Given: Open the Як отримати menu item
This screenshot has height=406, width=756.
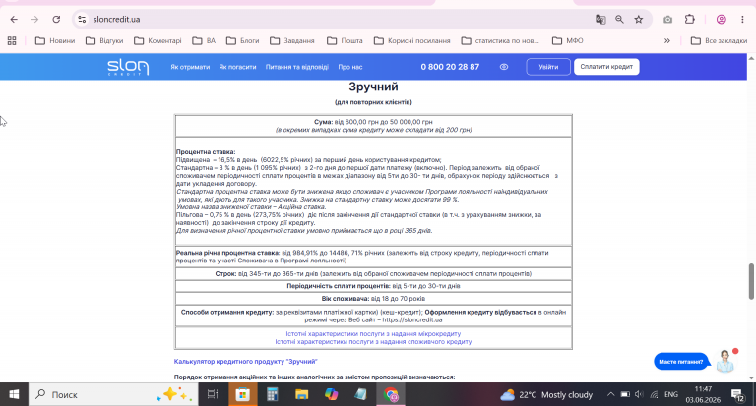Looking at the screenshot, I should click(x=190, y=67).
